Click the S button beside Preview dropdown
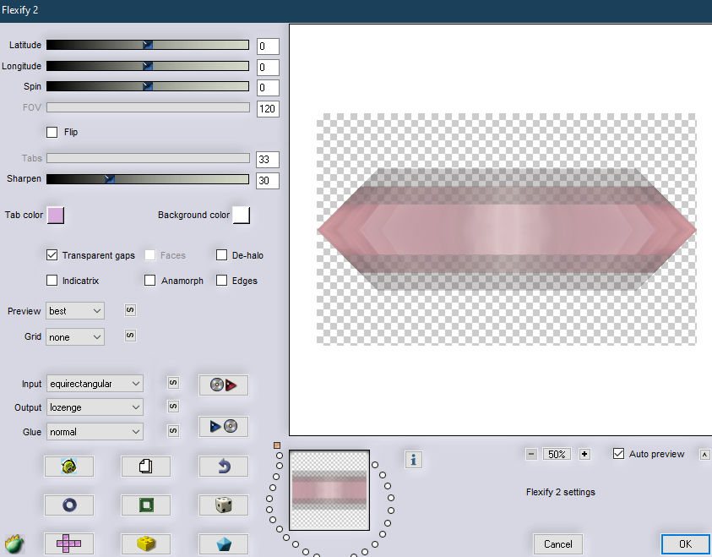The width and height of the screenshot is (712, 557). click(x=130, y=310)
